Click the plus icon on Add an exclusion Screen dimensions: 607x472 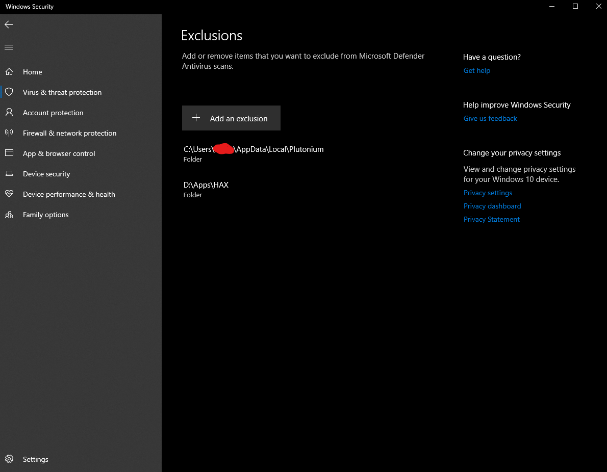196,118
